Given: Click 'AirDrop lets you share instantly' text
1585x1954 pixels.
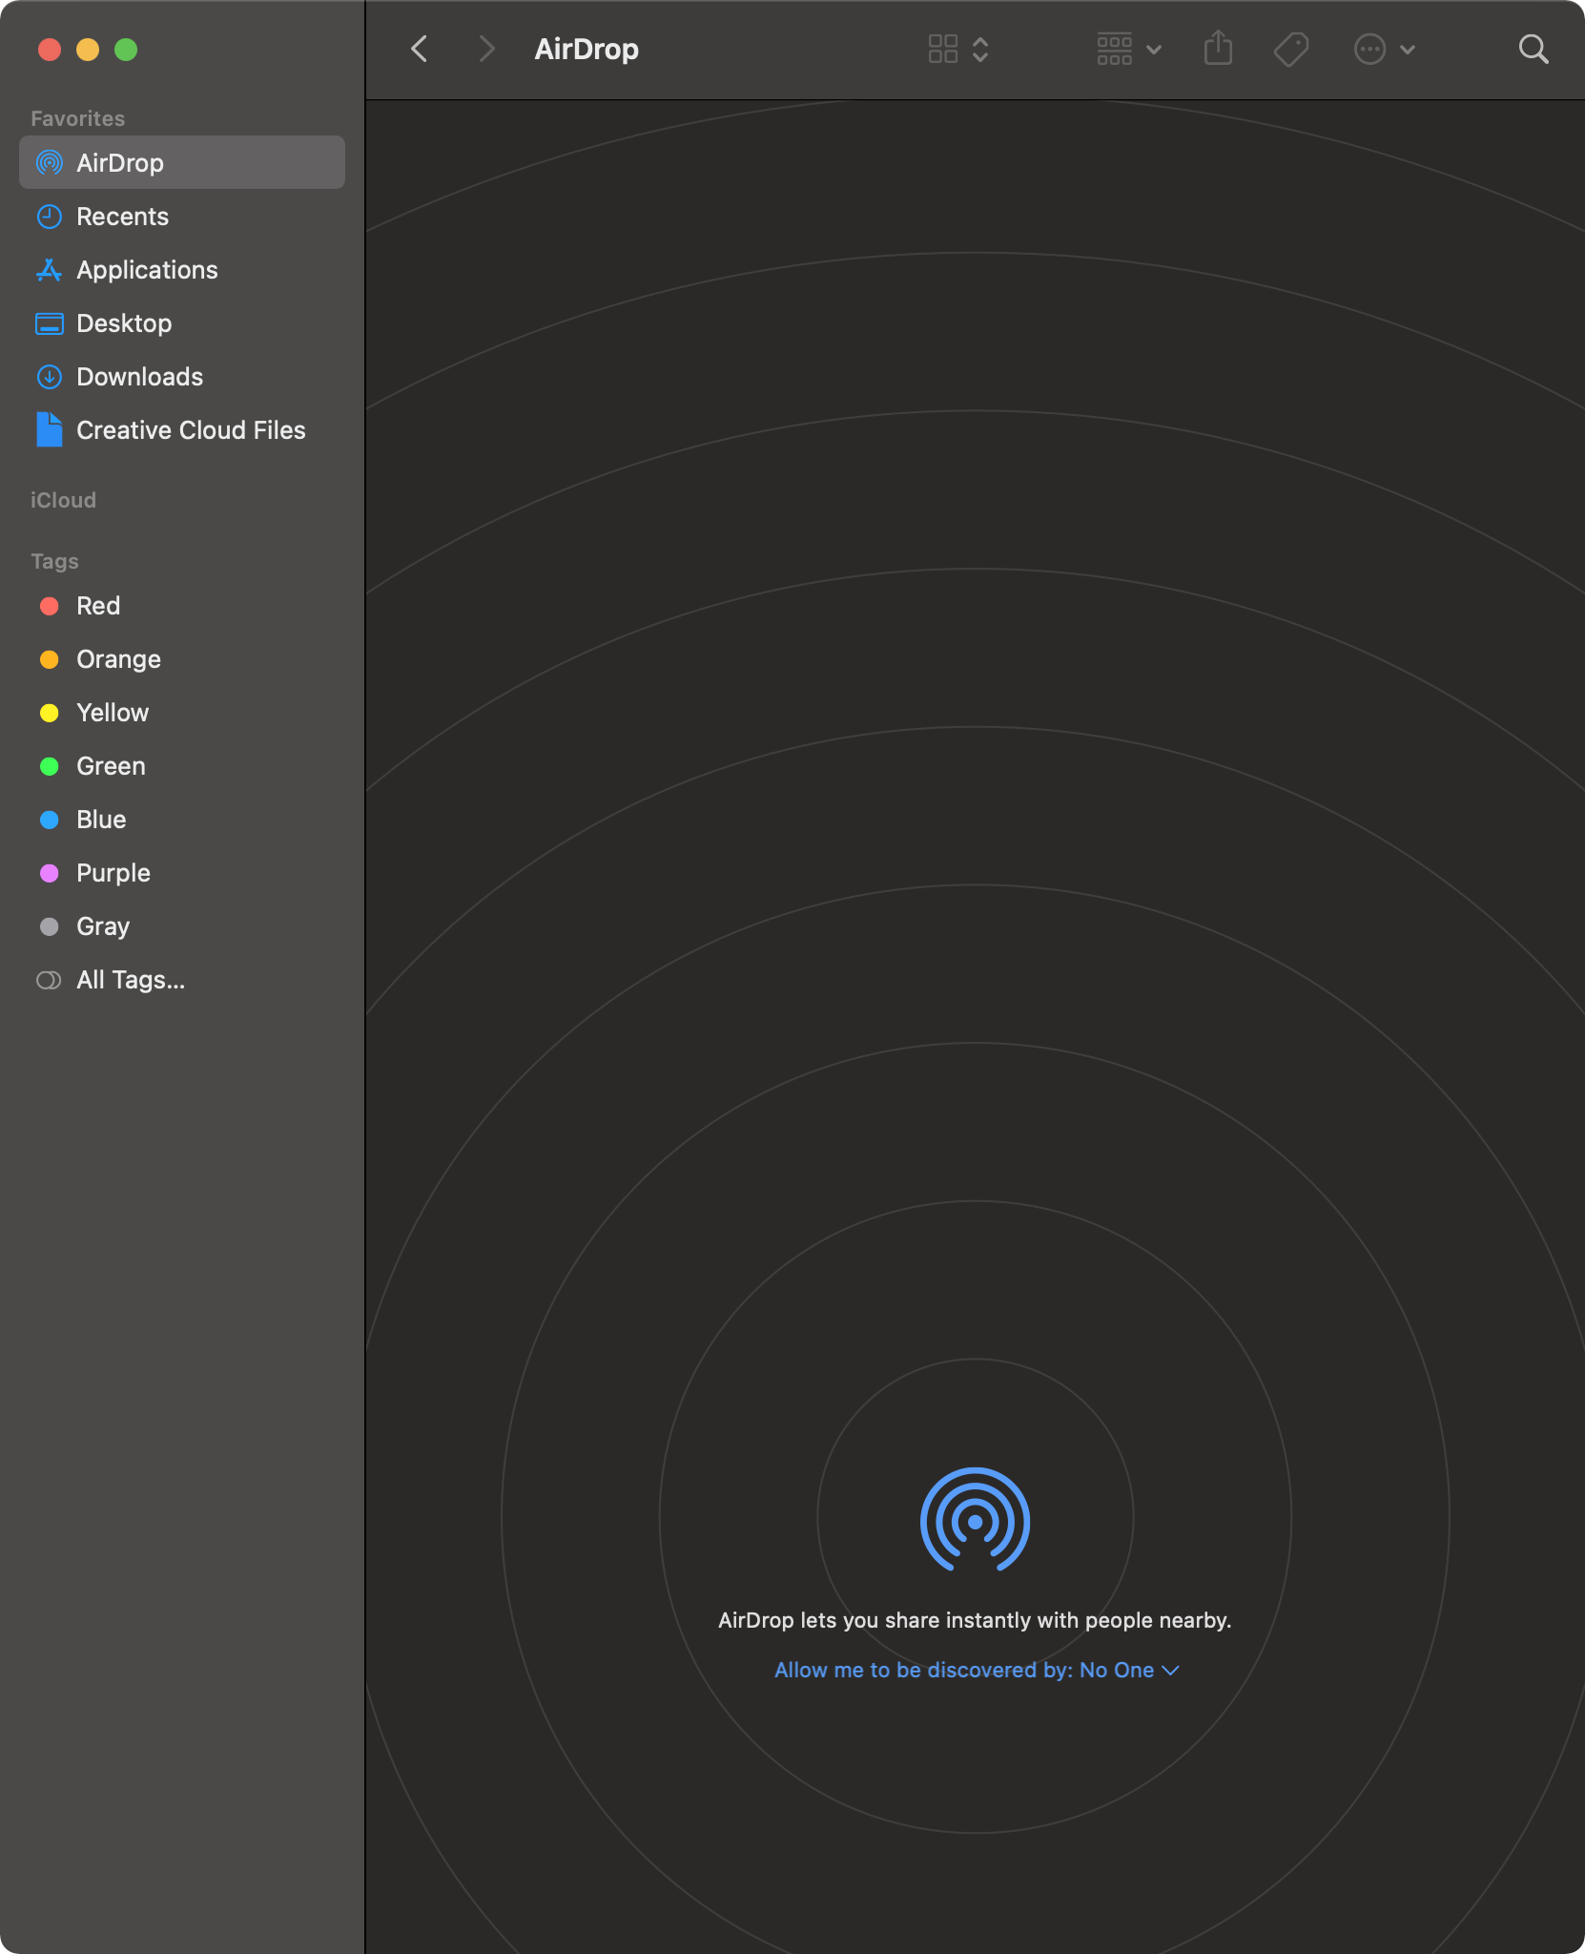Looking at the screenshot, I should 975,1620.
